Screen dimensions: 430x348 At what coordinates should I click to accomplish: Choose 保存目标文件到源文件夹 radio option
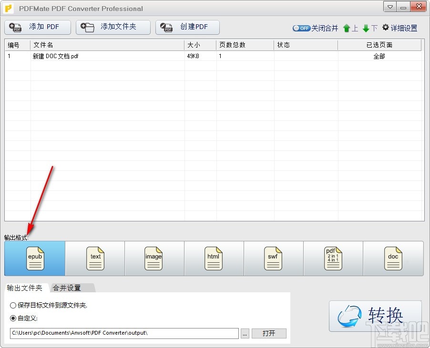(x=49, y=305)
